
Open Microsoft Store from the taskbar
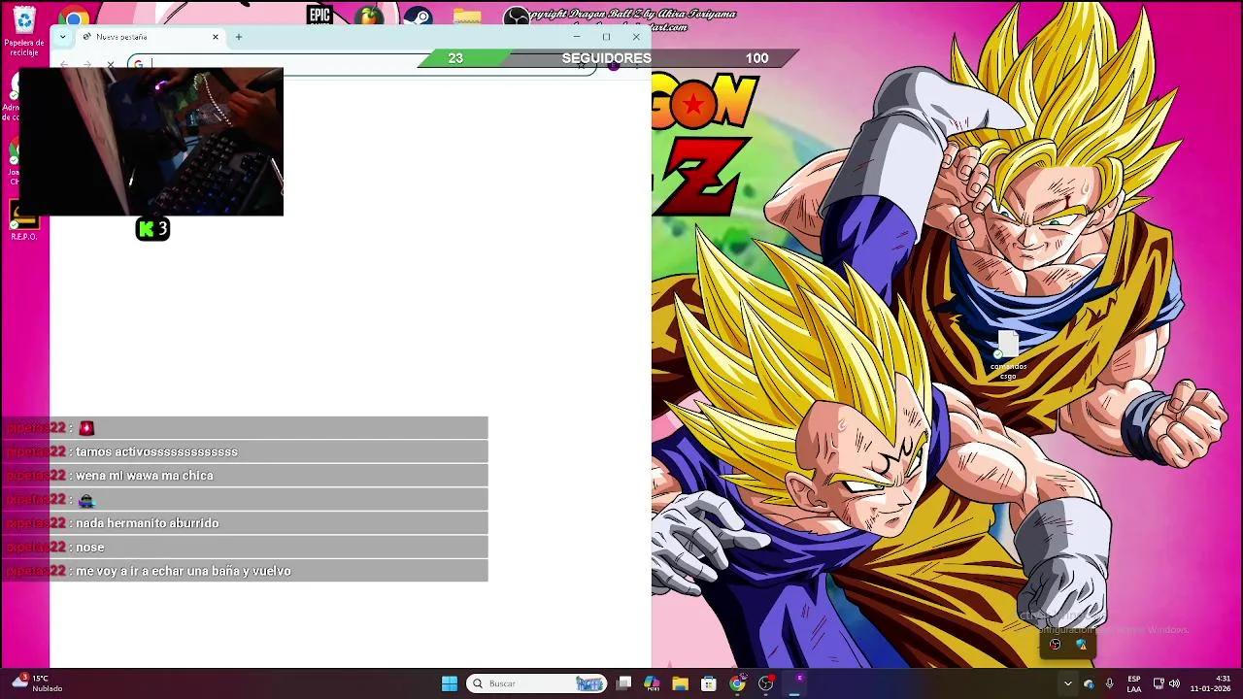point(709,683)
